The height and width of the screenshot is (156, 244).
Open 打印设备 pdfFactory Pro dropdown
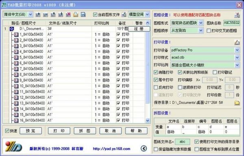237,50
